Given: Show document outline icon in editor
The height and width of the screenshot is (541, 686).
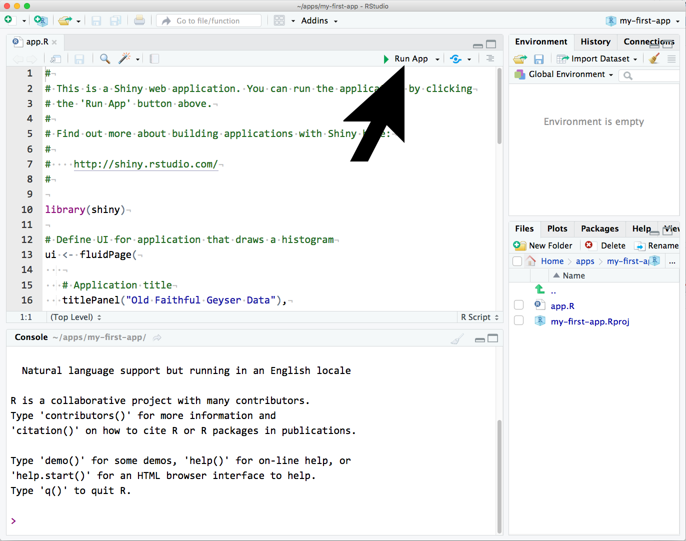Looking at the screenshot, I should point(490,58).
